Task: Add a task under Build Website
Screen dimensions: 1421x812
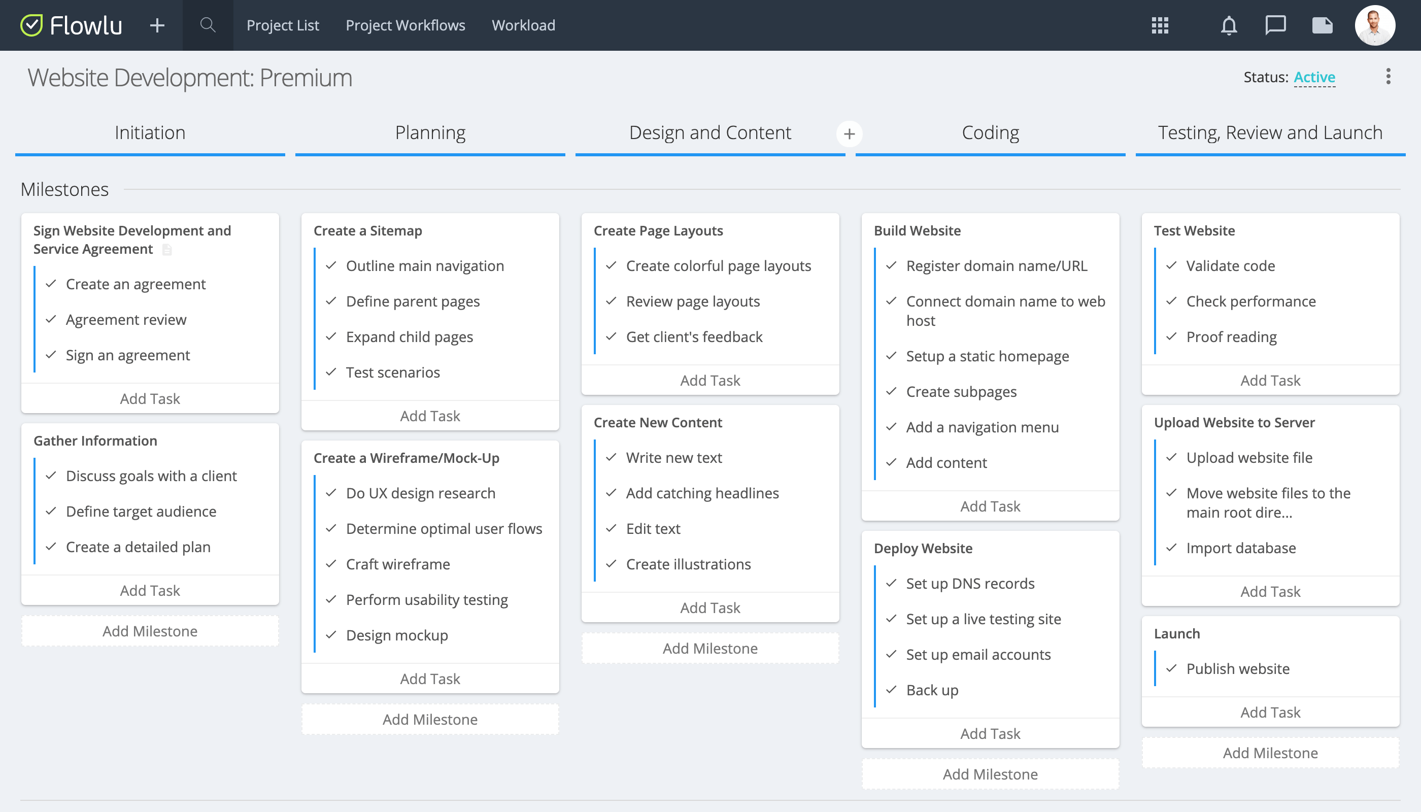Action: click(991, 505)
